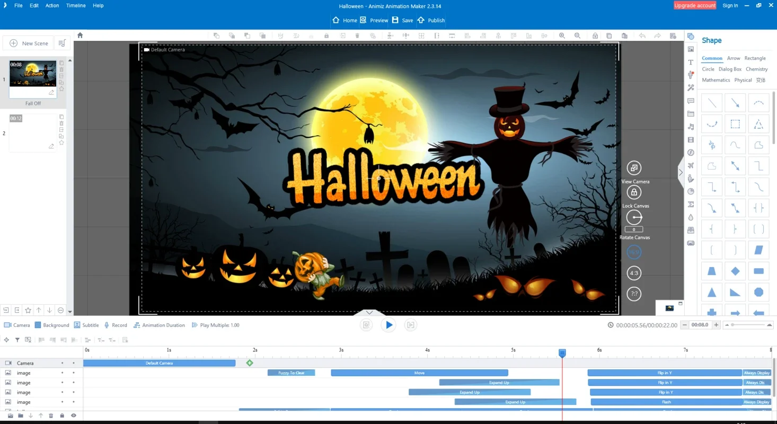Toggle lock on all timeline layers
The image size is (777, 424).
click(x=62, y=416)
